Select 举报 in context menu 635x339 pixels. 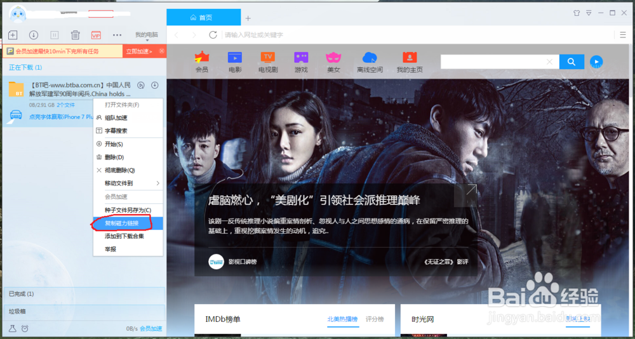110,249
